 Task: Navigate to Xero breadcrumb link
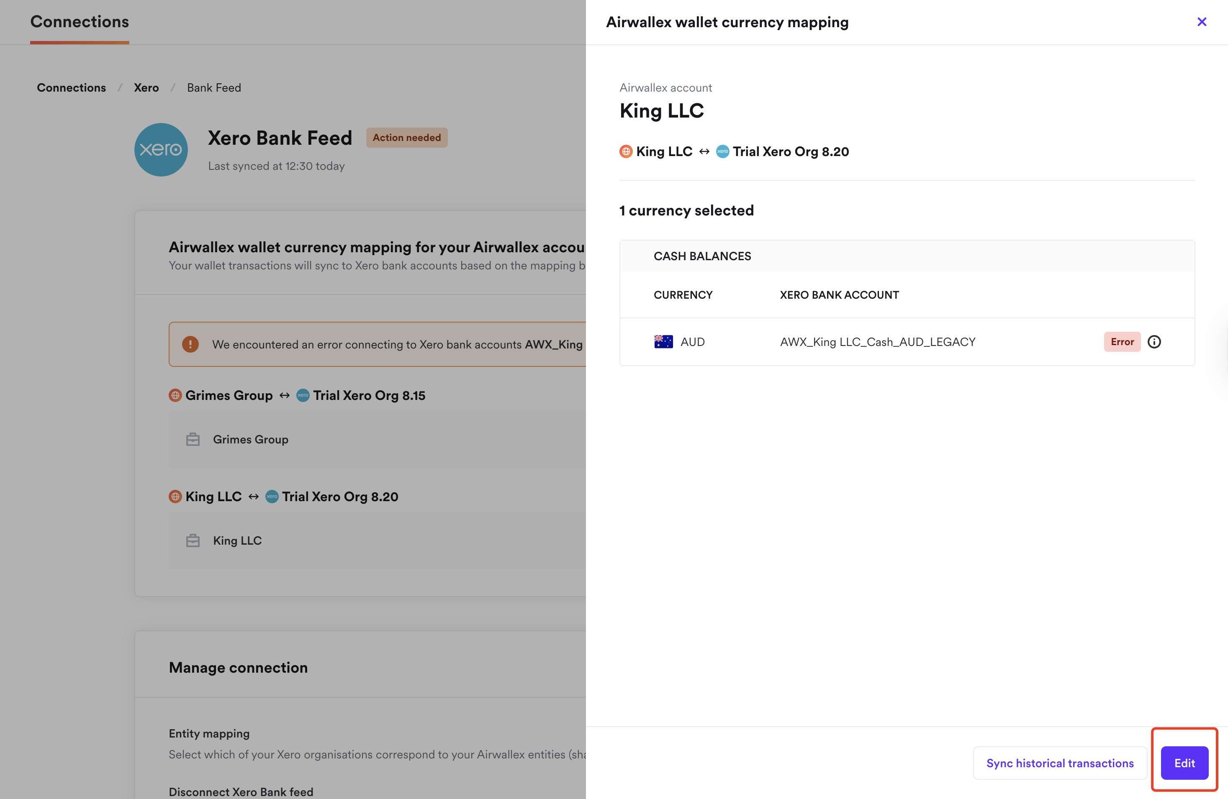coord(146,88)
